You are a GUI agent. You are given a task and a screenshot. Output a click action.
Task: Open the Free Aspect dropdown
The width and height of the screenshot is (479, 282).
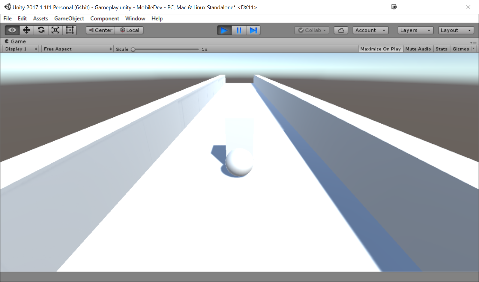coord(78,49)
